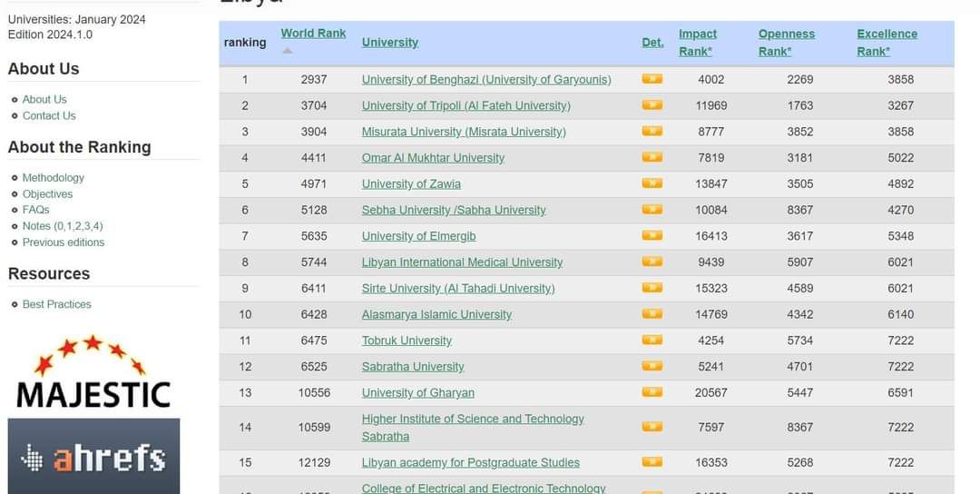Image resolution: width=980 pixels, height=494 pixels.
Task: Open Sabratha University link
Action: click(x=413, y=367)
